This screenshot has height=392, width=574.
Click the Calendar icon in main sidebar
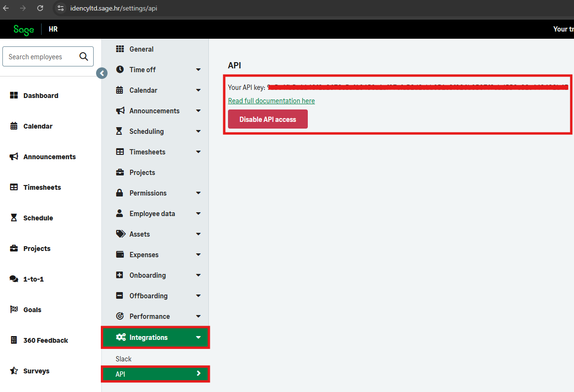click(x=14, y=126)
